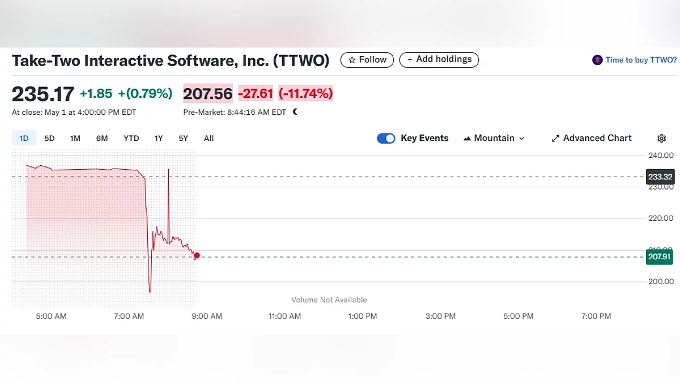Click the red current price dot on chart
680x382 pixels.
197,256
